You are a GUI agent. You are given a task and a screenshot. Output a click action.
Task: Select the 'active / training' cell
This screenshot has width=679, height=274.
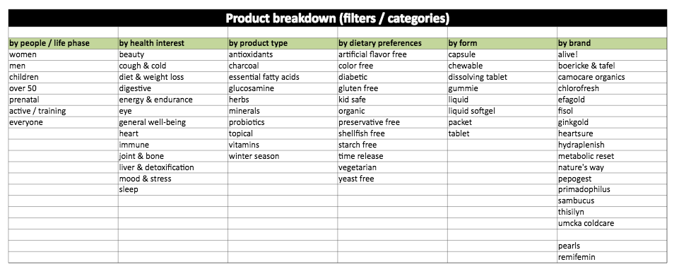63,111
